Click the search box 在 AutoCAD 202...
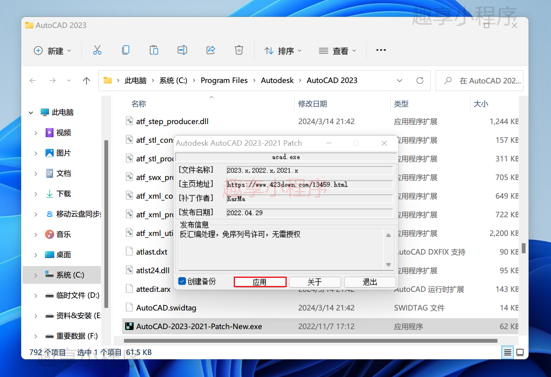The width and height of the screenshot is (551, 377). click(x=479, y=80)
